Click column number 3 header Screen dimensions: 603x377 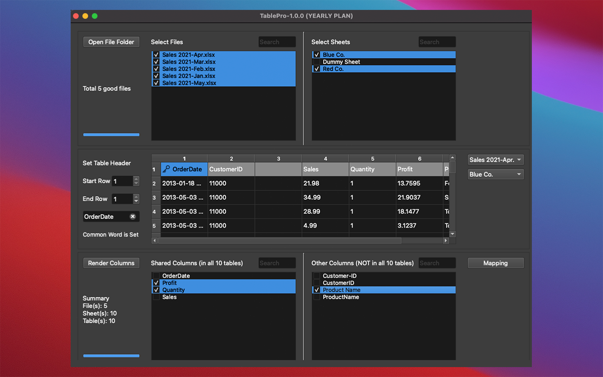pyautogui.click(x=278, y=159)
